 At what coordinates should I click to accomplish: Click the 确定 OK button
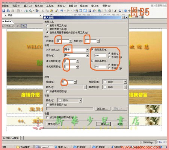104,124
